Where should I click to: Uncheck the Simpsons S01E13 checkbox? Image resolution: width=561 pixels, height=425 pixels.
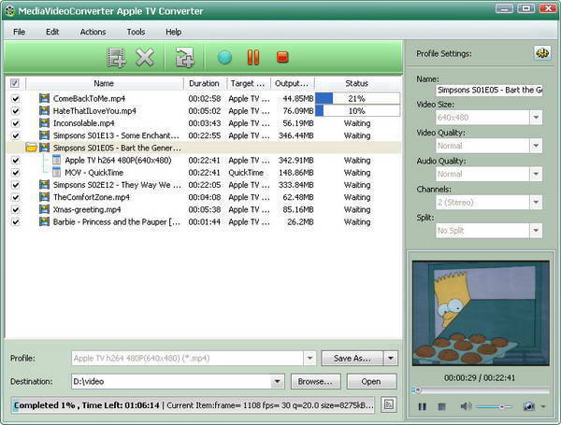(15, 135)
